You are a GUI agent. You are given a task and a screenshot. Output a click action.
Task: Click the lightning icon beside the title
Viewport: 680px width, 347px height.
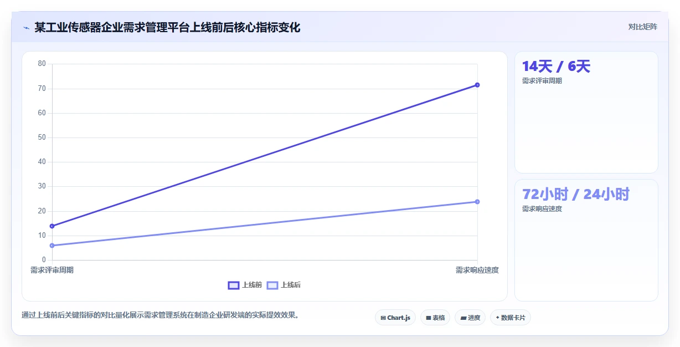point(26,27)
